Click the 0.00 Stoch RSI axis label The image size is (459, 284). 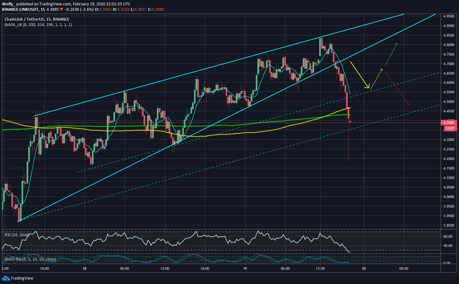coord(447,263)
